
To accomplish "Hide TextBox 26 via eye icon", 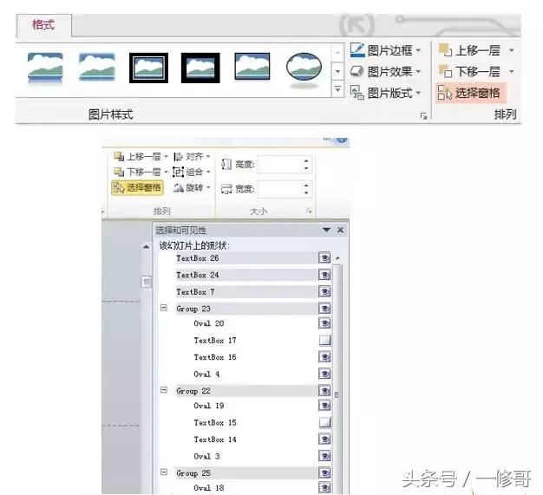I will pyautogui.click(x=324, y=257).
